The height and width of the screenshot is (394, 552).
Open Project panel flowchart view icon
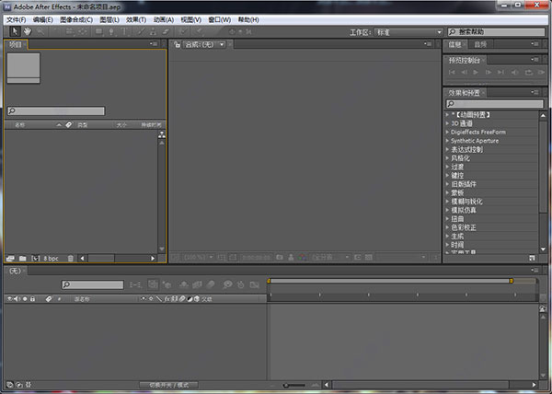click(x=162, y=134)
